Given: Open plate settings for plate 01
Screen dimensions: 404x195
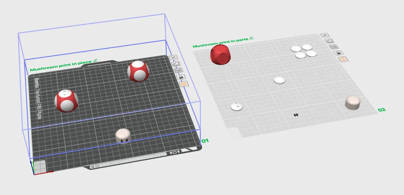Looking at the screenshot, I should (184, 83).
